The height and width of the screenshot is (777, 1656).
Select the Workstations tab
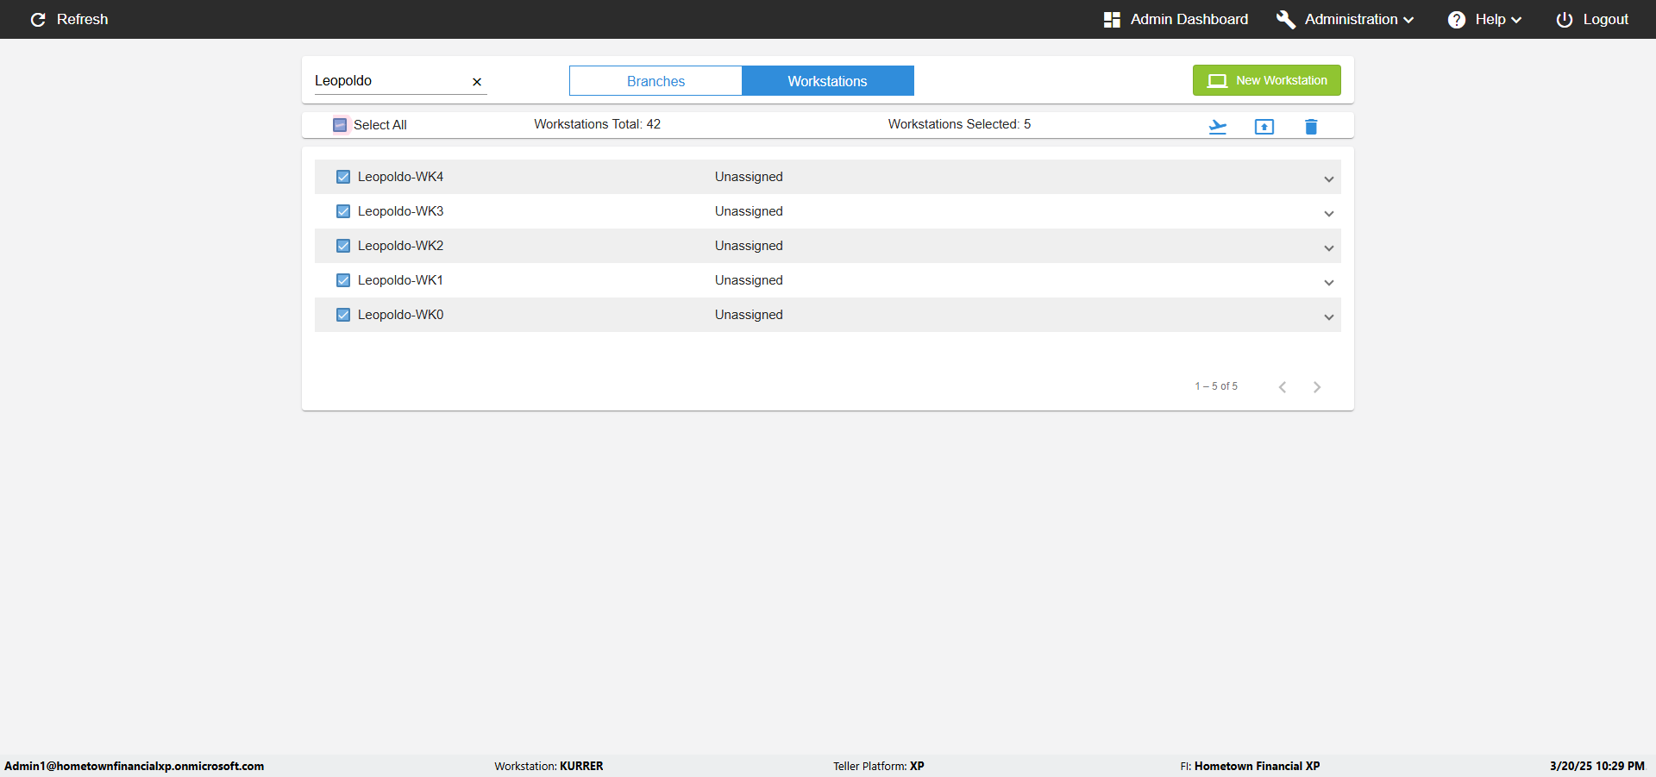[x=828, y=81]
